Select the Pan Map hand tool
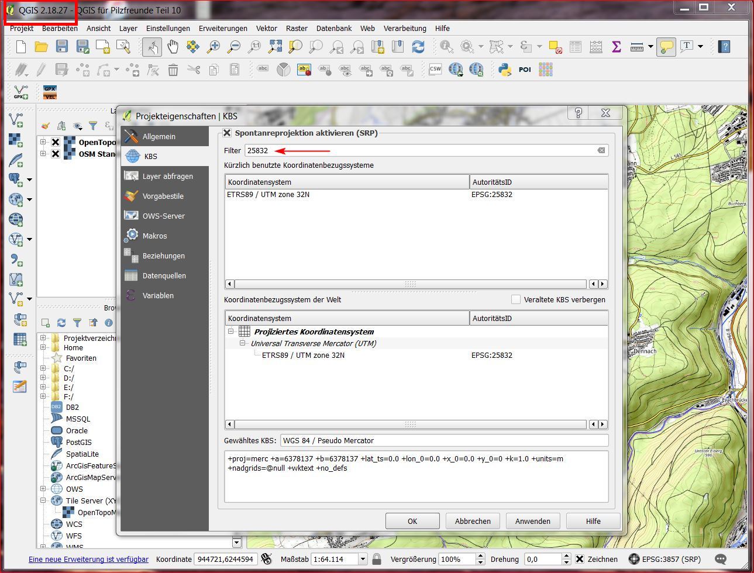Screen dimensions: 754x573 click(x=173, y=47)
